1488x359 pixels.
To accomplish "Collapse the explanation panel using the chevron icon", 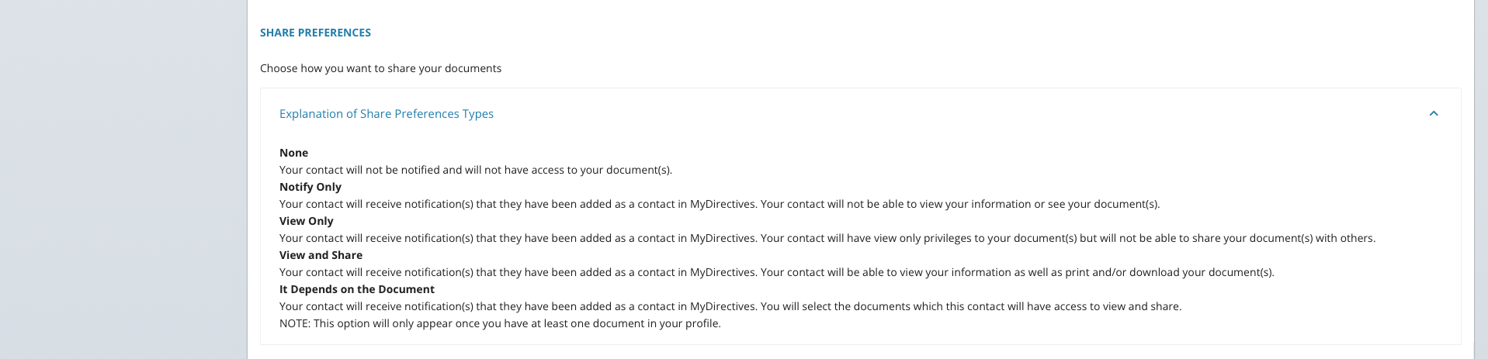I will [x=1434, y=114].
